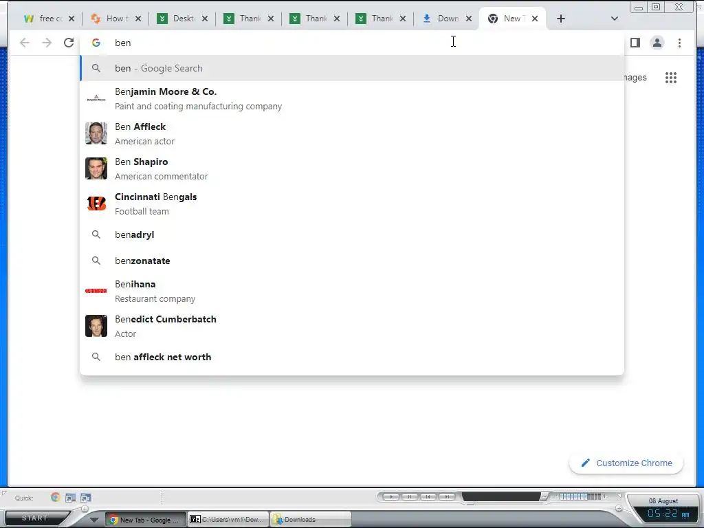The width and height of the screenshot is (704, 528).
Task: Close the 'Down' tab
Action: tap(469, 19)
